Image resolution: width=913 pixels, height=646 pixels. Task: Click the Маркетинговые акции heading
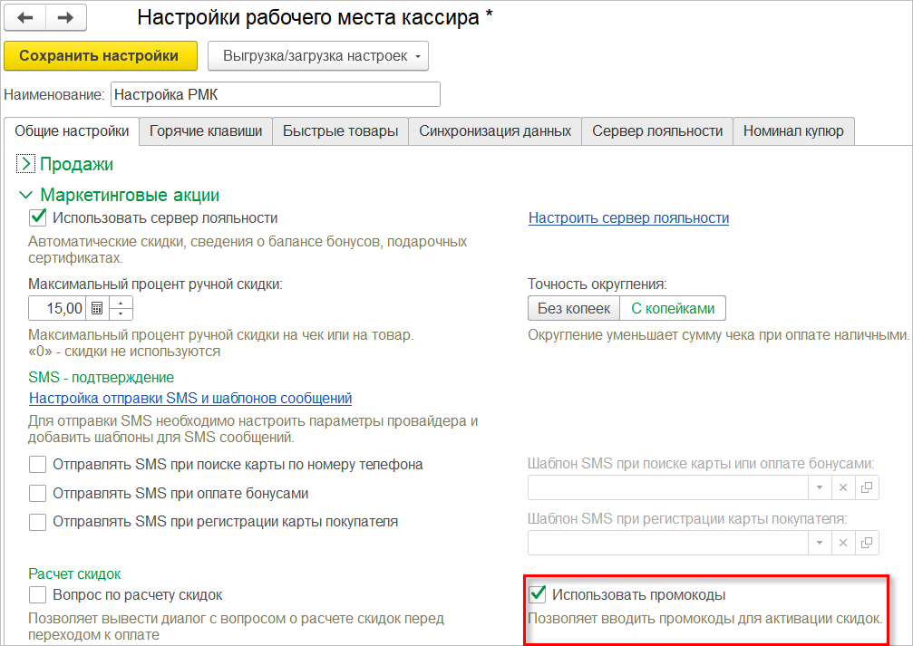click(x=130, y=195)
